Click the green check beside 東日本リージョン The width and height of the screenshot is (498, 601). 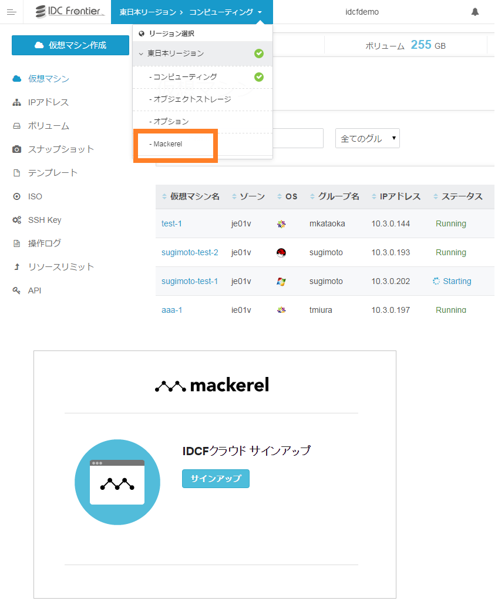point(259,54)
